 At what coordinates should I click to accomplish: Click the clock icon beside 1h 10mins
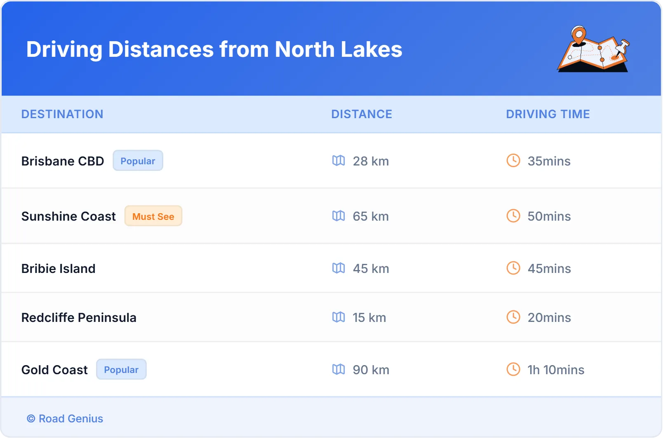point(513,369)
